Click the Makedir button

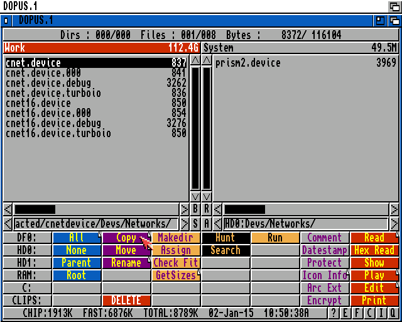point(176,238)
